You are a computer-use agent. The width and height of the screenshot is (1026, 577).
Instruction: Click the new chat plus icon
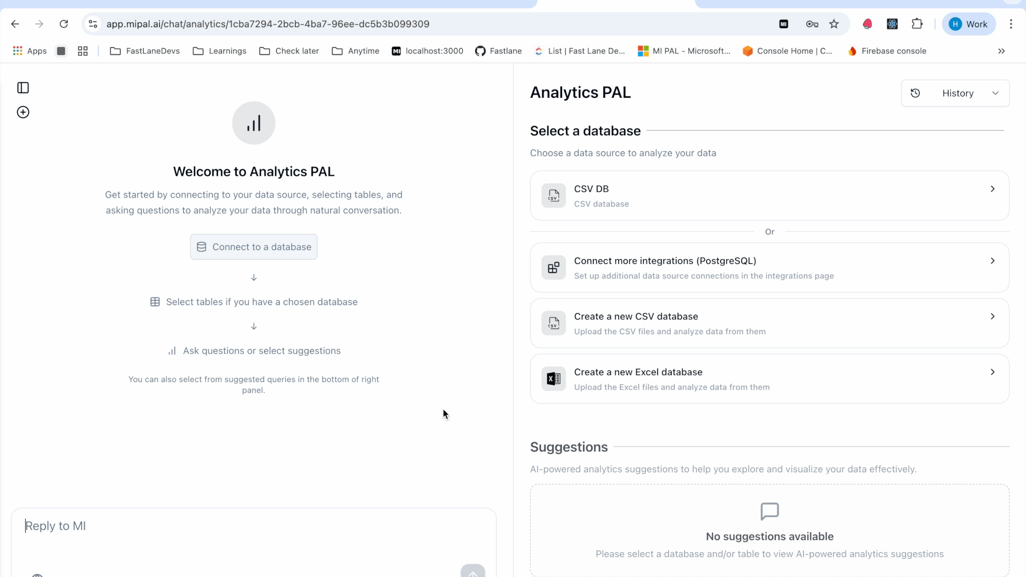(x=23, y=112)
